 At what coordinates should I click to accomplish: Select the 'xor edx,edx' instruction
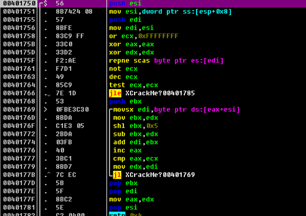(131, 52)
